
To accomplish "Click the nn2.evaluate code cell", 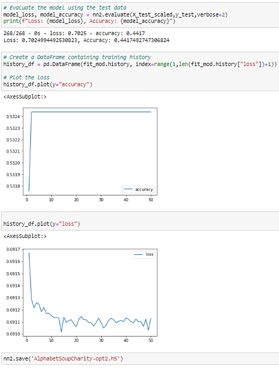I will 140,15.
